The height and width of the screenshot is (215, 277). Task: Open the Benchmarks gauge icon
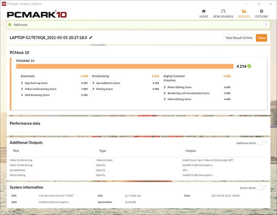click(x=223, y=11)
